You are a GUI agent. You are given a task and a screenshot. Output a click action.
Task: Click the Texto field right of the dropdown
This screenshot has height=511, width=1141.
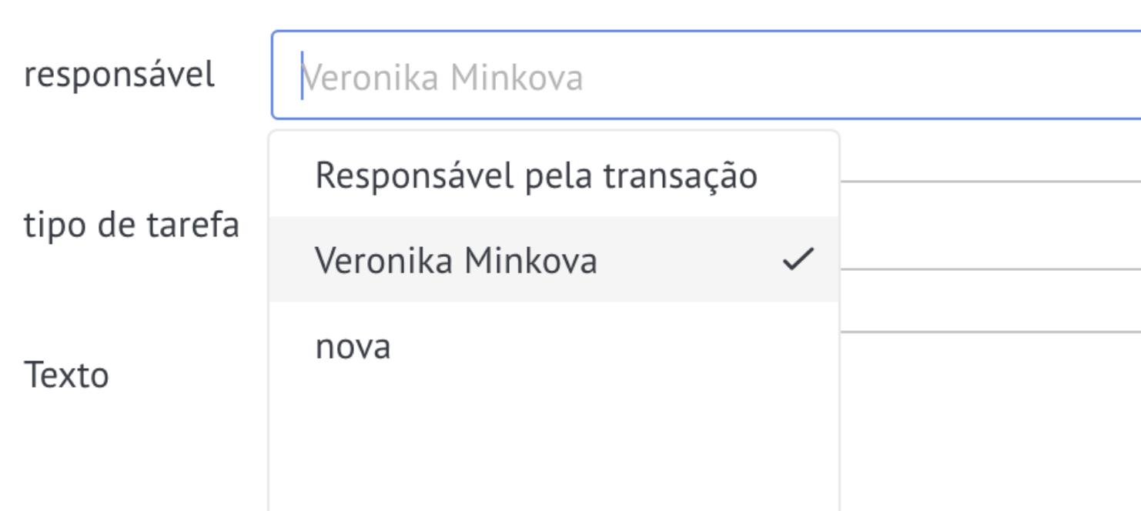[x=990, y=422]
